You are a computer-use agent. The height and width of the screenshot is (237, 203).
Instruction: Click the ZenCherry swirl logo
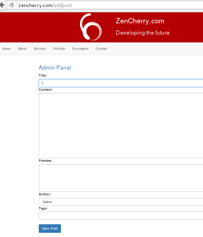click(x=91, y=27)
